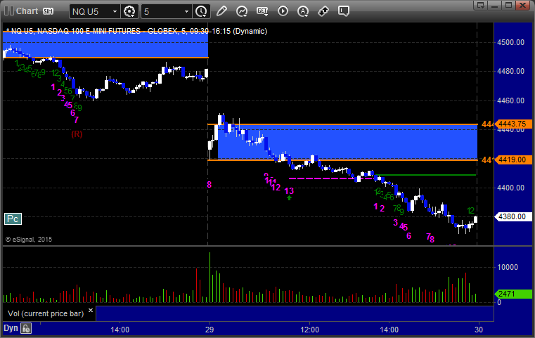Click the Vol (current price bar) label

click(46, 313)
